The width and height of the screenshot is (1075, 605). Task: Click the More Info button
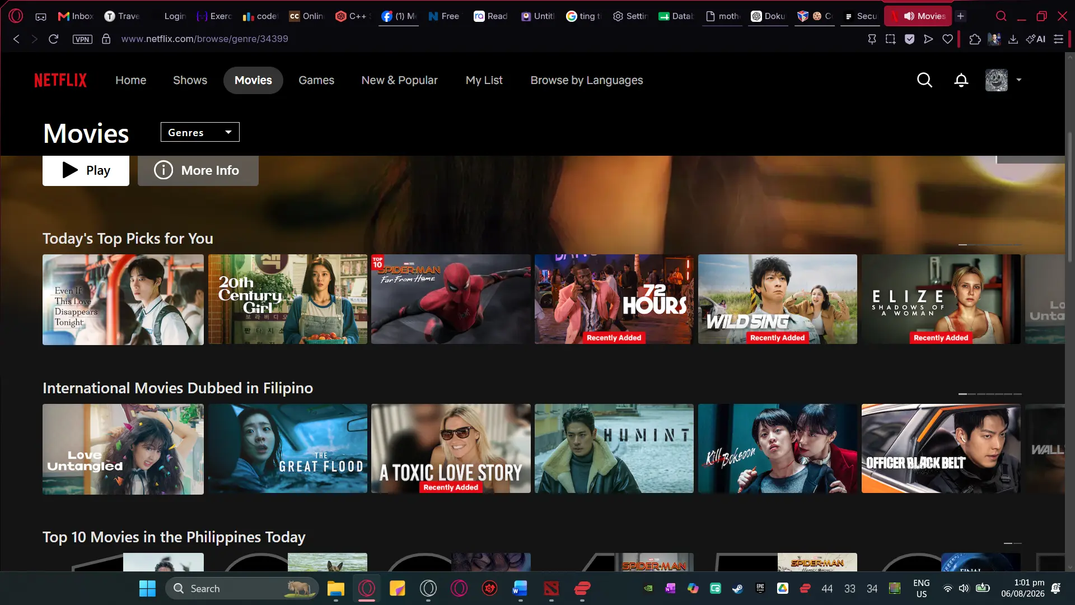(198, 170)
